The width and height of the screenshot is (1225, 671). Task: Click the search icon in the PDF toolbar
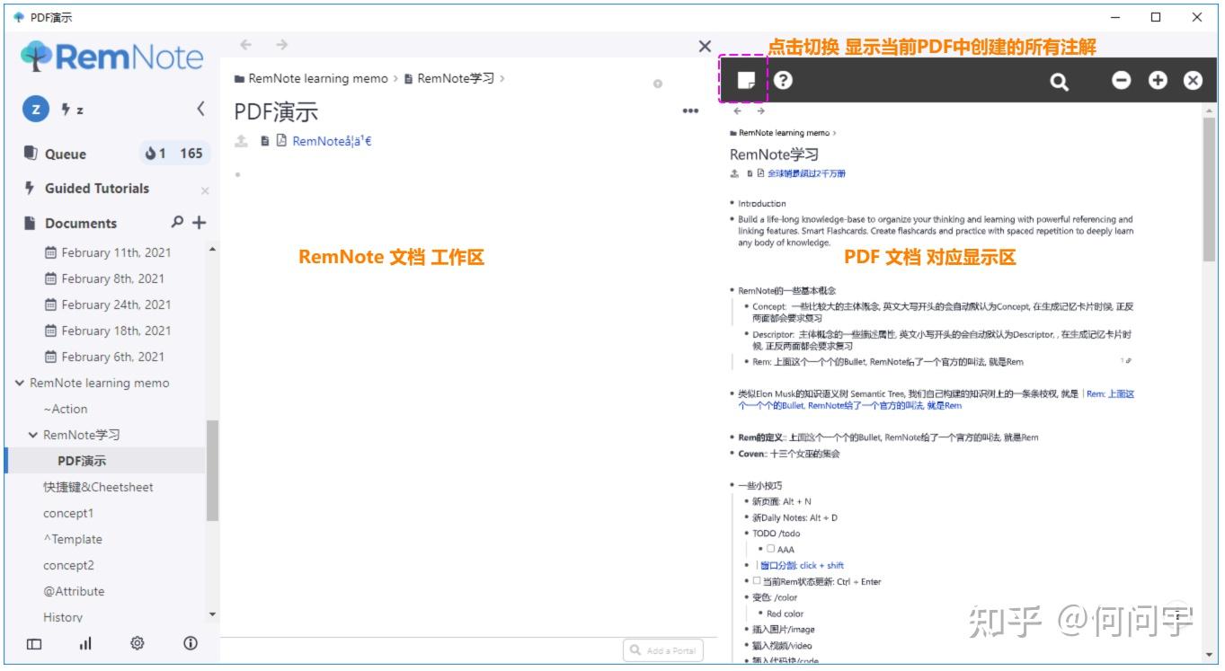point(1059,81)
